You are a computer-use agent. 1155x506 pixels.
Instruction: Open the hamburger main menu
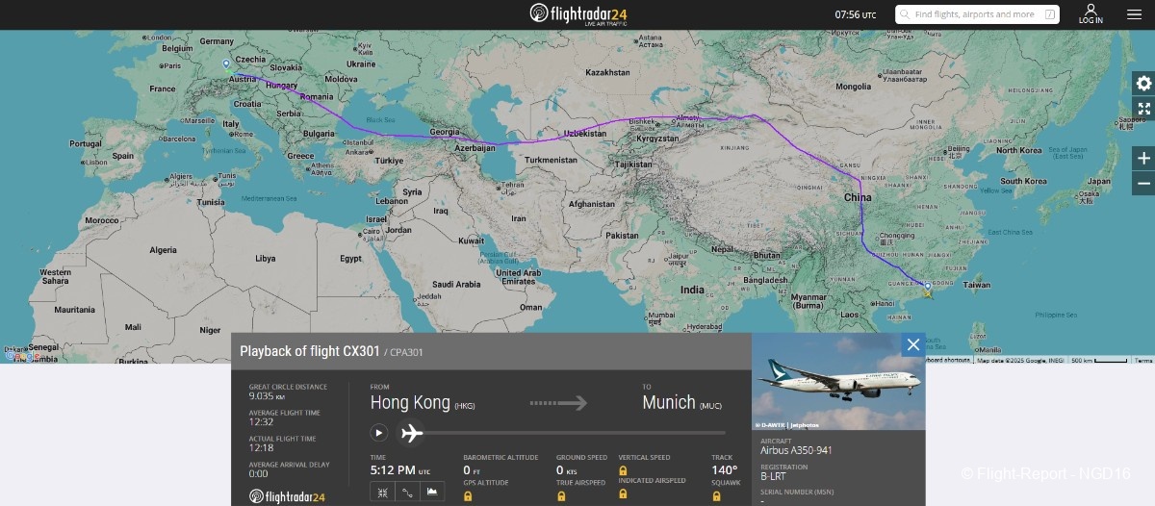pos(1134,14)
